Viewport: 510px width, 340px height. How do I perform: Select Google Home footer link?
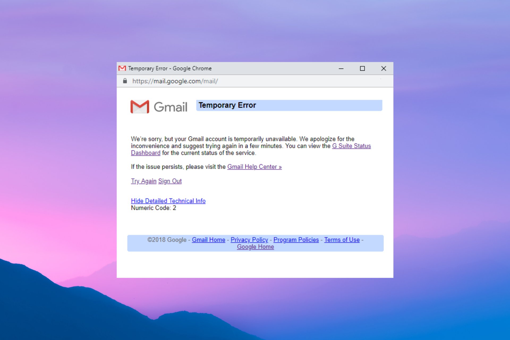[255, 246]
